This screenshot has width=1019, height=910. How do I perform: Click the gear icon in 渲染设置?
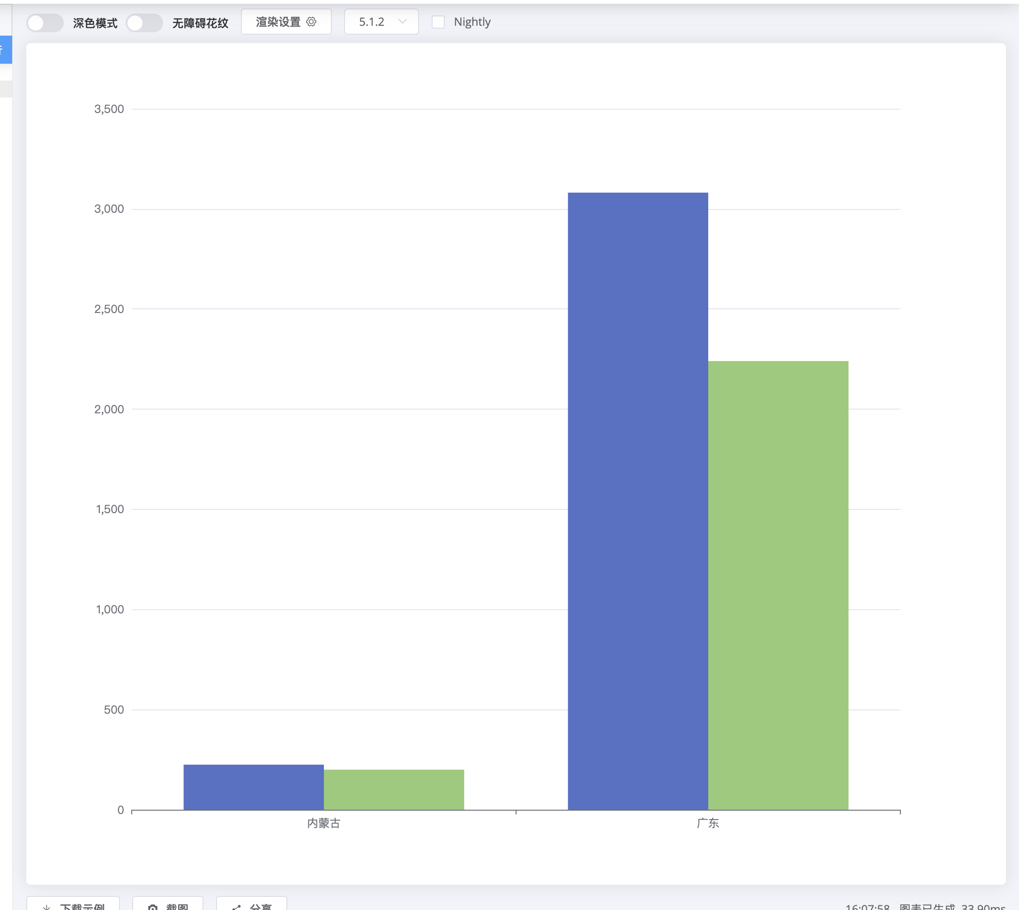(311, 22)
